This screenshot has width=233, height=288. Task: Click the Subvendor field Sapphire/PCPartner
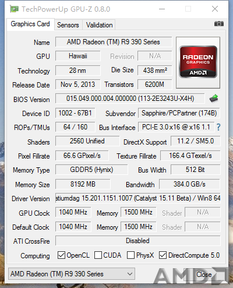pyautogui.click(x=179, y=113)
